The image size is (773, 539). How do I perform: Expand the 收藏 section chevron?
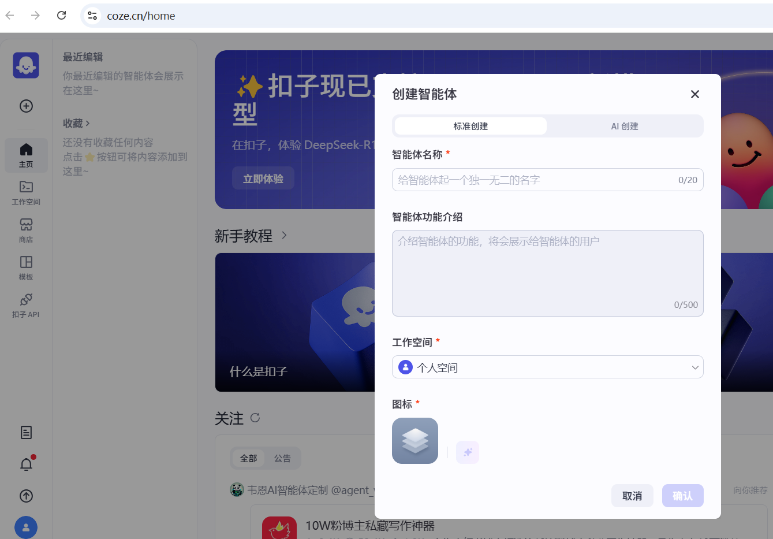(88, 123)
